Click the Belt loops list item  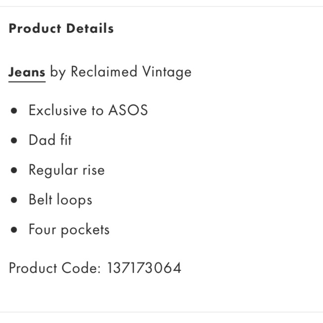(x=60, y=200)
